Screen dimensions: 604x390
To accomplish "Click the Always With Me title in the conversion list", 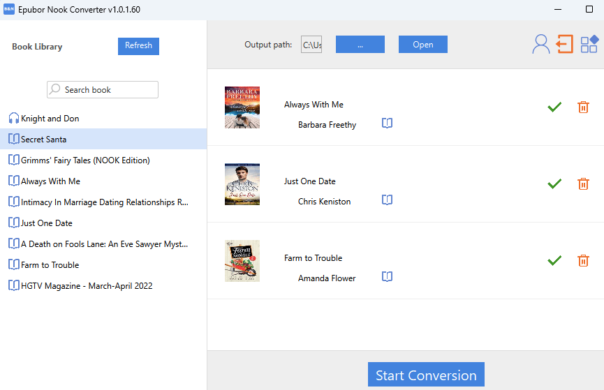I will [x=314, y=105].
